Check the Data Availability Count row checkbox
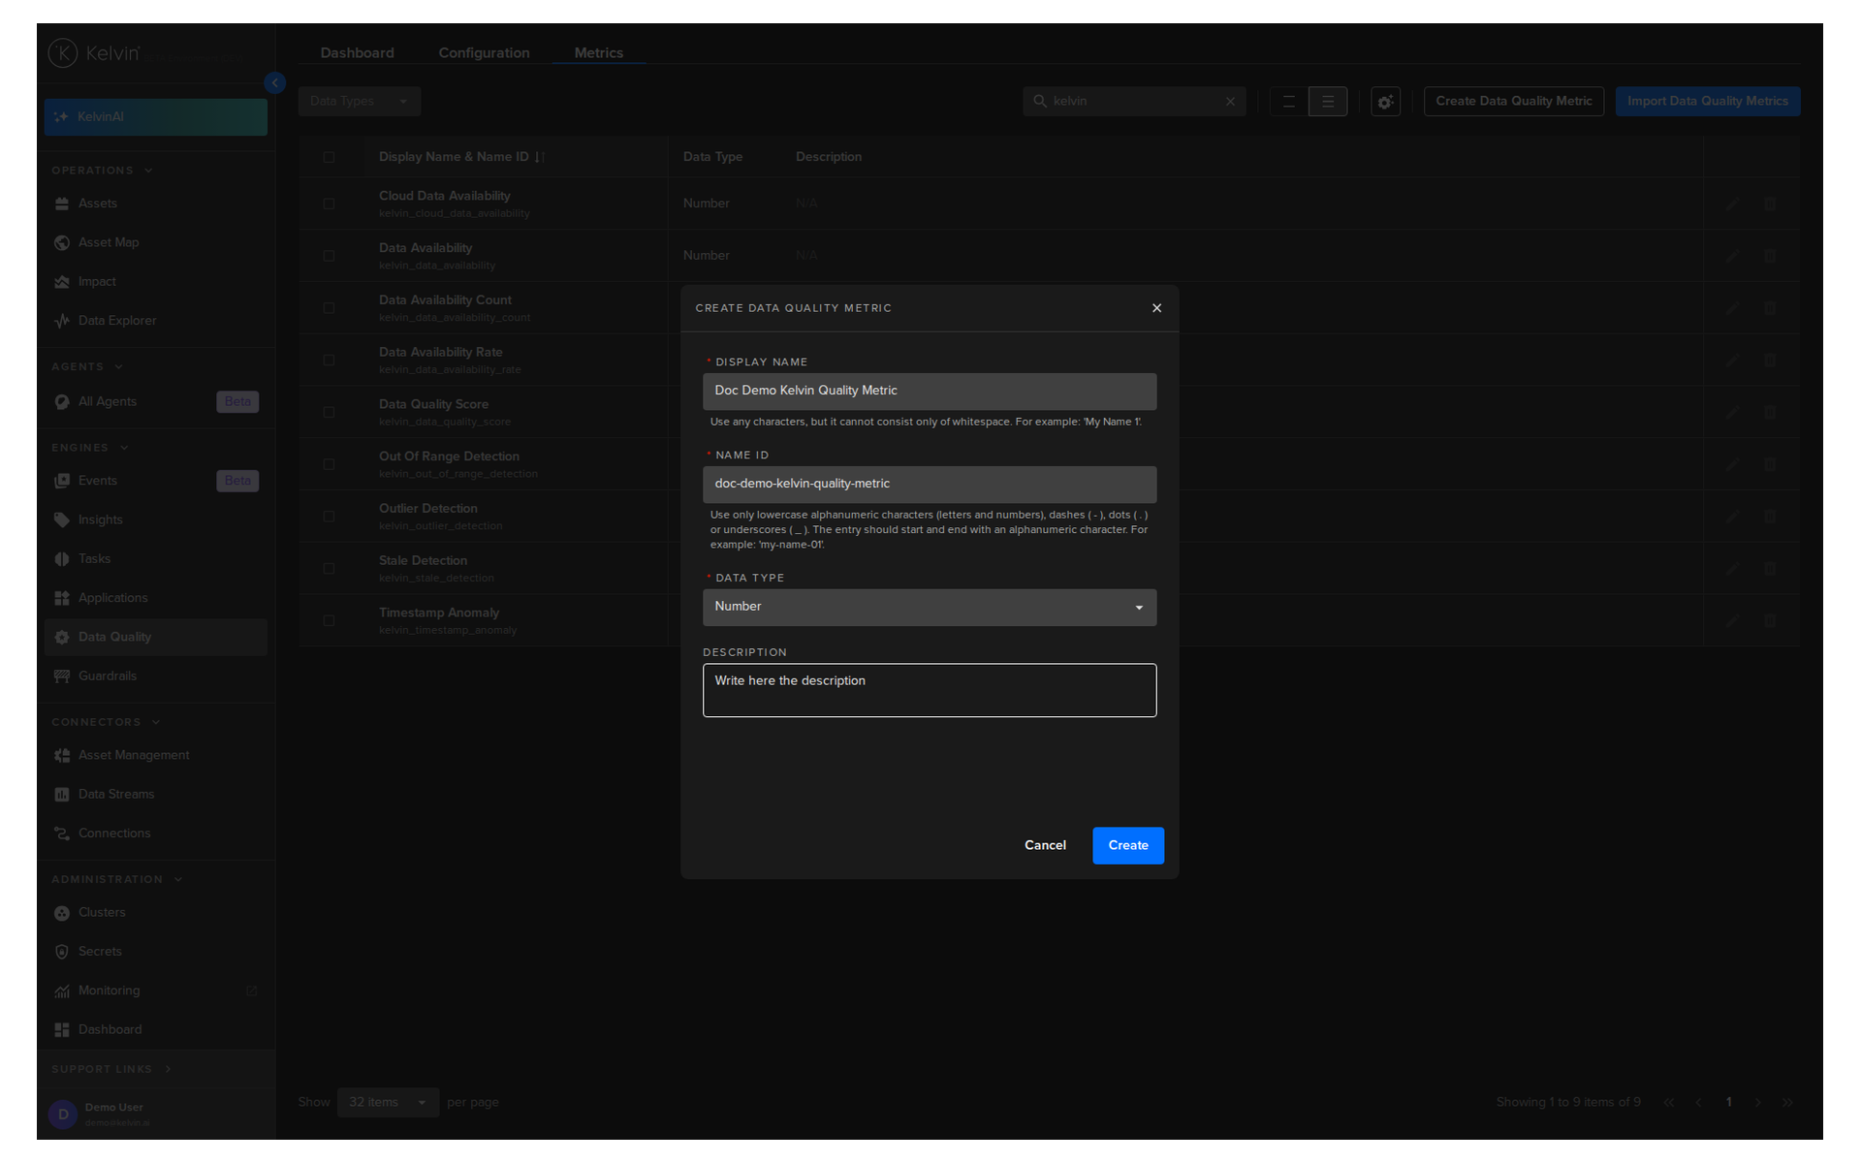The height and width of the screenshot is (1163, 1861). click(329, 308)
